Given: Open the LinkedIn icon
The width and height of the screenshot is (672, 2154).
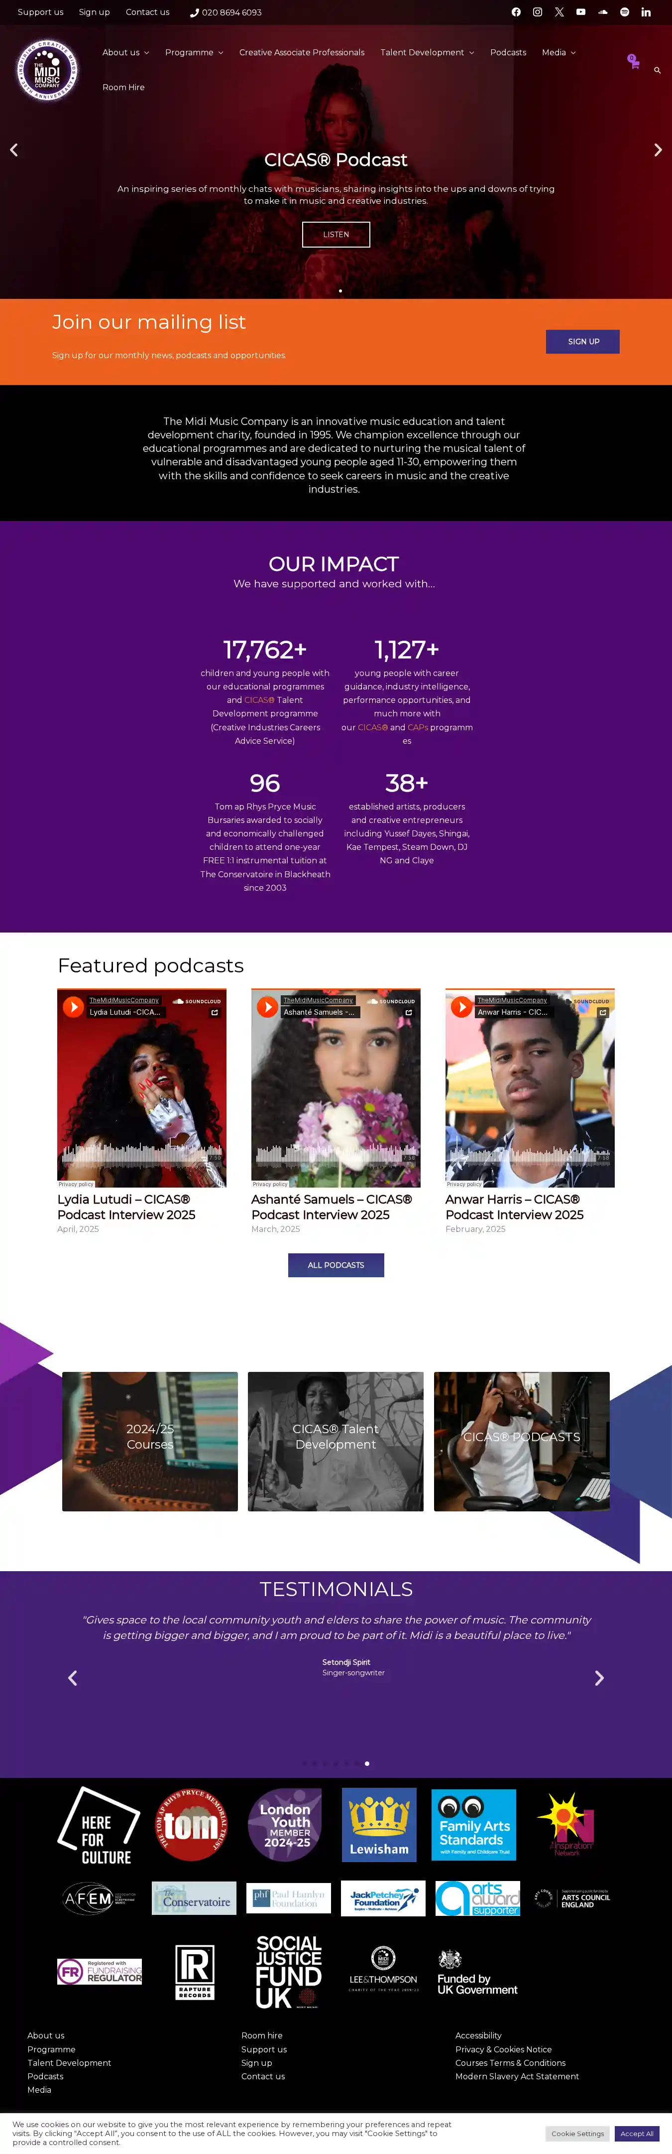Looking at the screenshot, I should pyautogui.click(x=646, y=12).
